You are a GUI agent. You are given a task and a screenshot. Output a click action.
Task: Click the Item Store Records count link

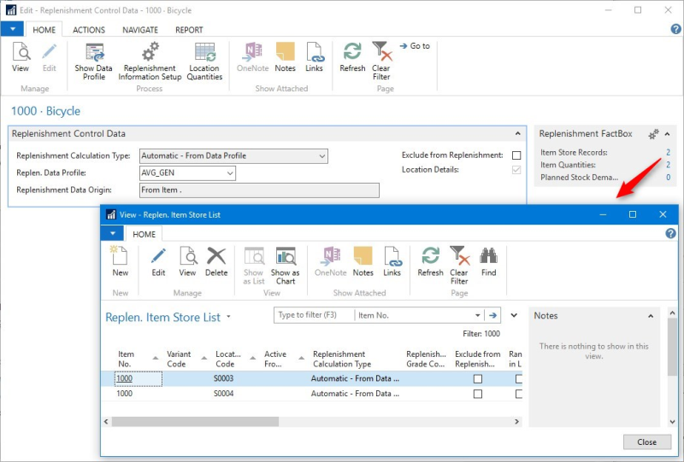(668, 153)
